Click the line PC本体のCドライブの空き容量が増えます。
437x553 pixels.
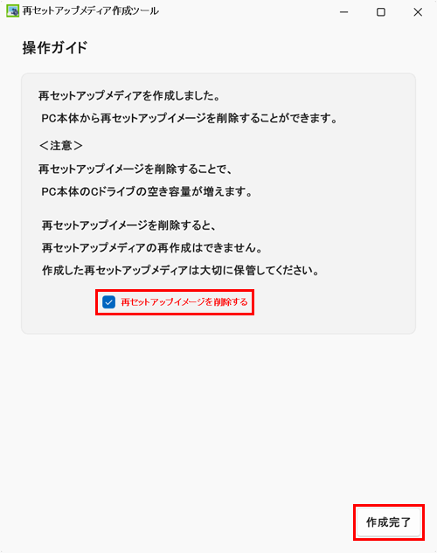tap(147, 192)
